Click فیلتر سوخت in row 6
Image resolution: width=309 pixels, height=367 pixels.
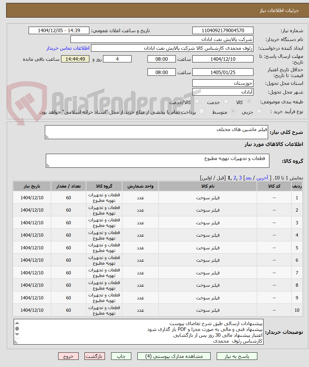[208, 260]
